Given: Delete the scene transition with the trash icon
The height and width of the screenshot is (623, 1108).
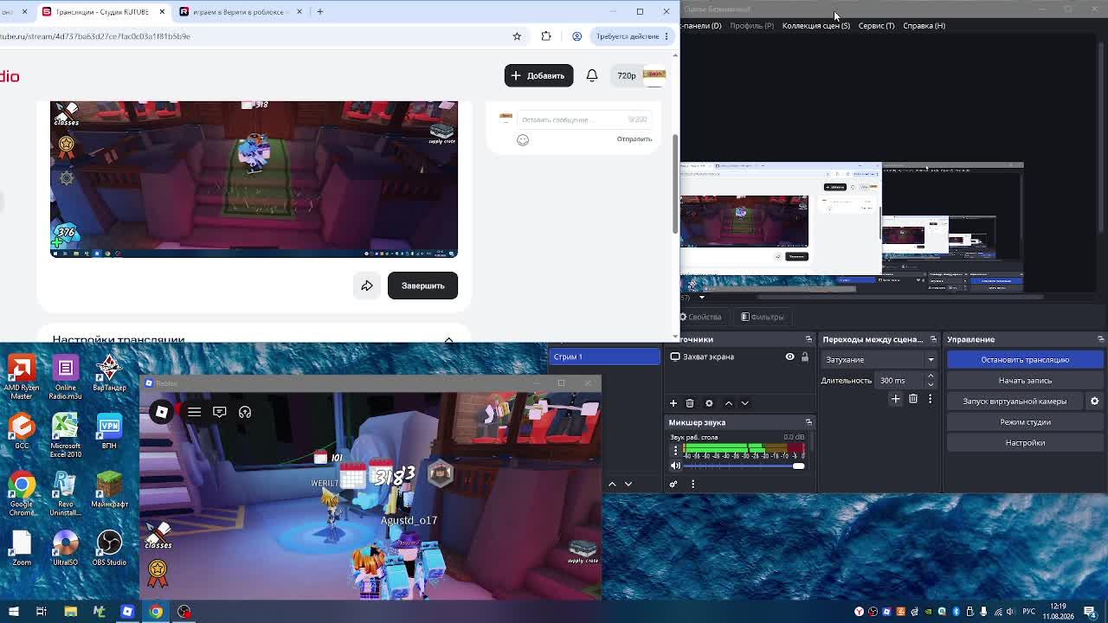Looking at the screenshot, I should coord(913,399).
